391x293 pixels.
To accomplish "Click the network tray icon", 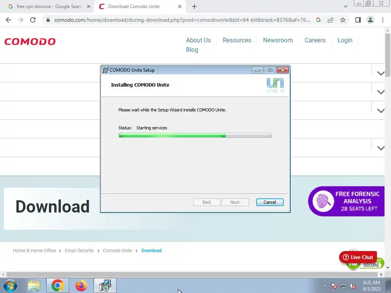I will pyautogui.click(x=343, y=286).
